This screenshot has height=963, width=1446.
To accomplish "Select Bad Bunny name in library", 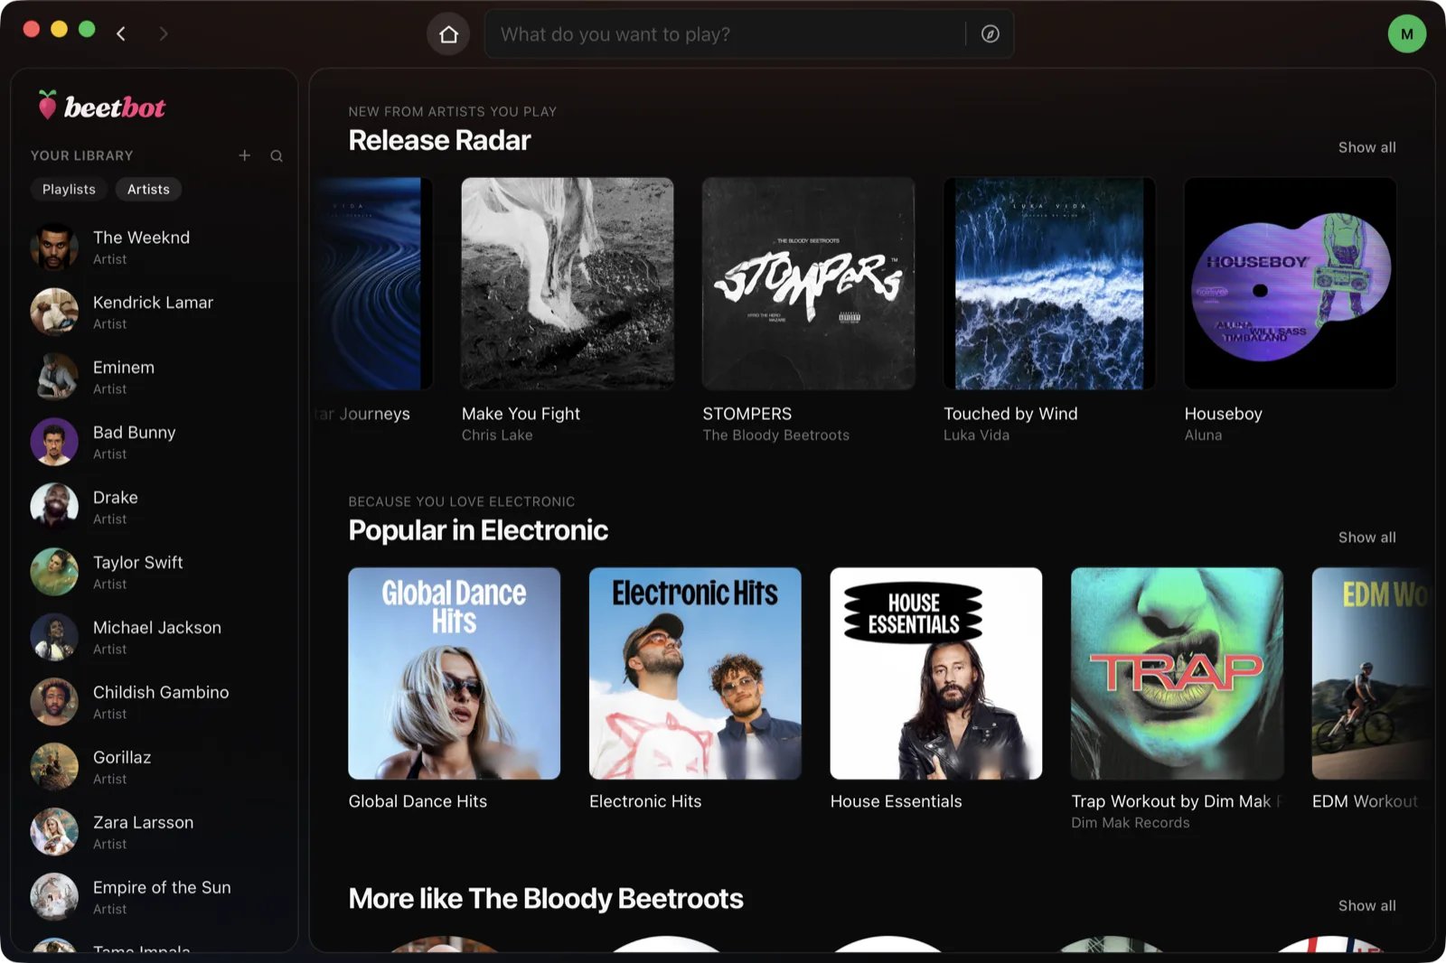I will point(134,433).
